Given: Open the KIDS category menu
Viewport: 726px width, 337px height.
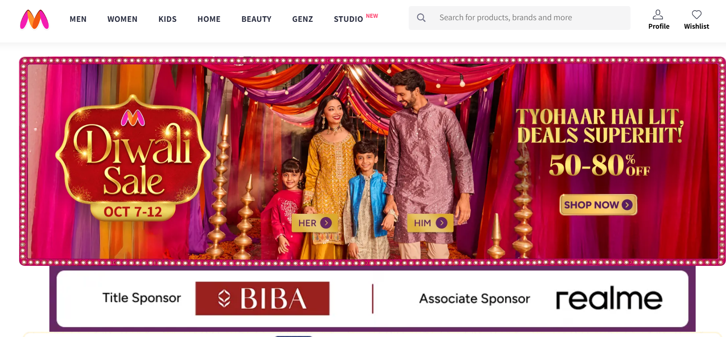Looking at the screenshot, I should click(168, 19).
